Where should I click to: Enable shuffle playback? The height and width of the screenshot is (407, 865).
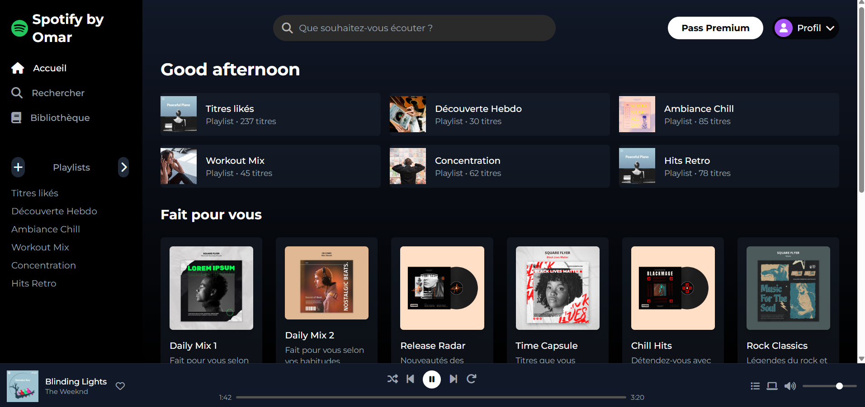tap(392, 379)
